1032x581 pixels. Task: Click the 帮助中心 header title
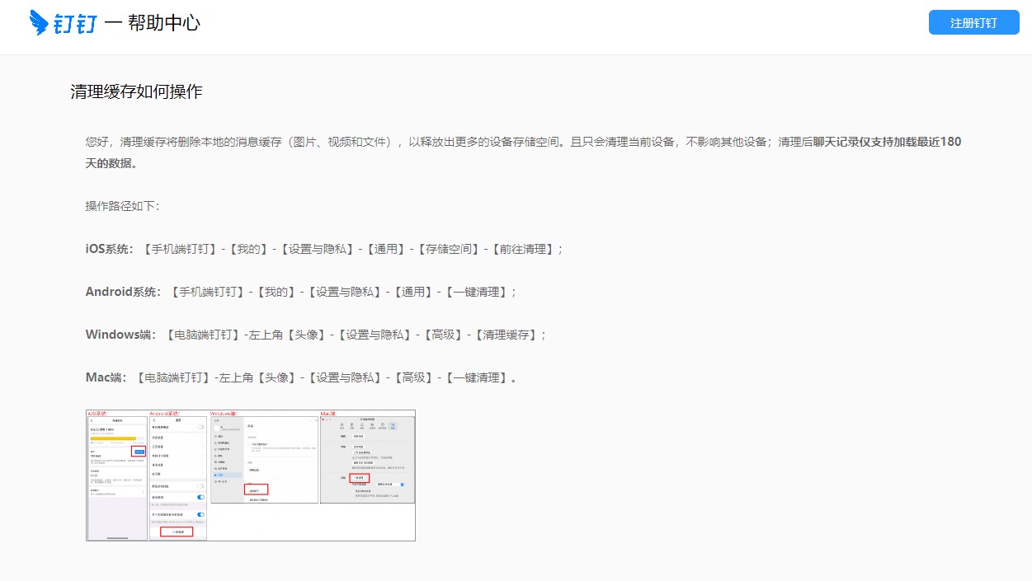tap(164, 22)
